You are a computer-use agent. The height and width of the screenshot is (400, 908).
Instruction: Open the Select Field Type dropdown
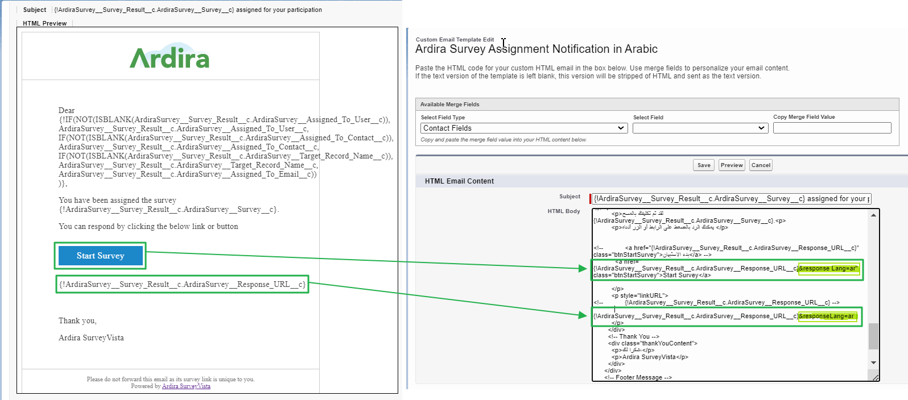524,128
